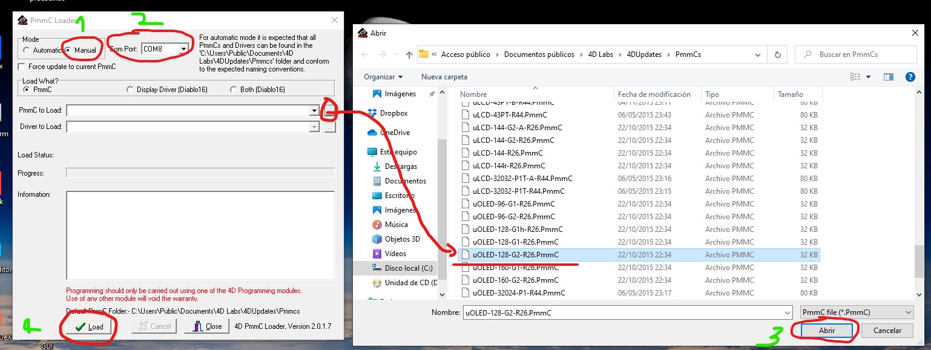Viewport: 931px width, 350px height.
Task: Open Objetos 3D folder in sidebar
Action: click(402, 239)
